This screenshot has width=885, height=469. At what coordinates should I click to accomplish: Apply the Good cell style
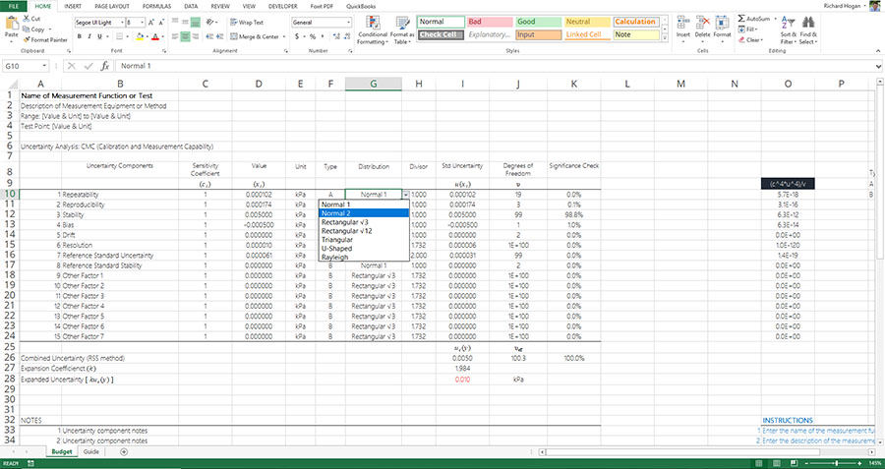pyautogui.click(x=539, y=22)
